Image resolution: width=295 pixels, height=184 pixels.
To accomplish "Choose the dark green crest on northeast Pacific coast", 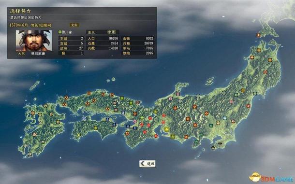I will coord(255,93).
